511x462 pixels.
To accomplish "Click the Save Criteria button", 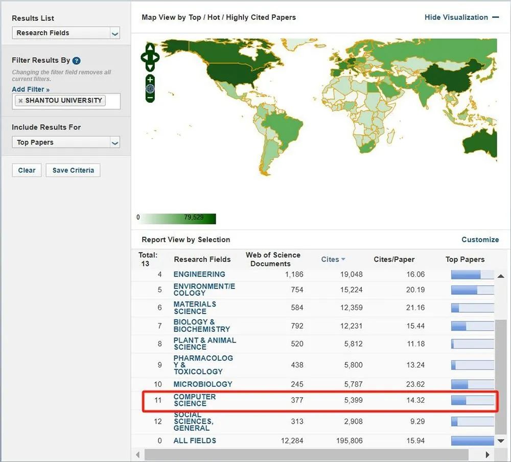I will [x=73, y=170].
